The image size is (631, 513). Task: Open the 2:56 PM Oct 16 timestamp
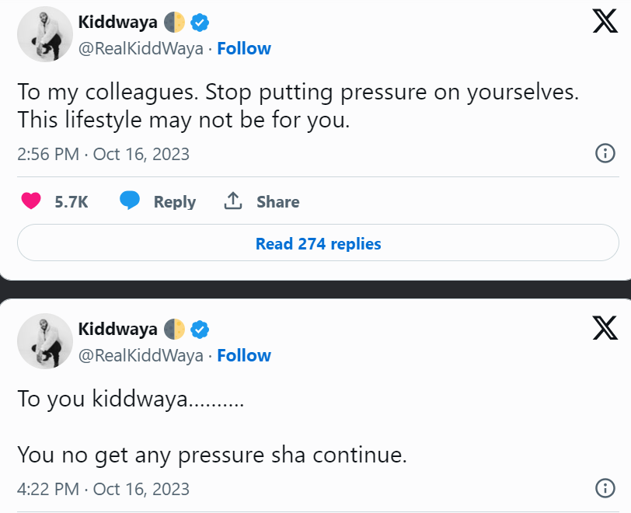(x=103, y=154)
